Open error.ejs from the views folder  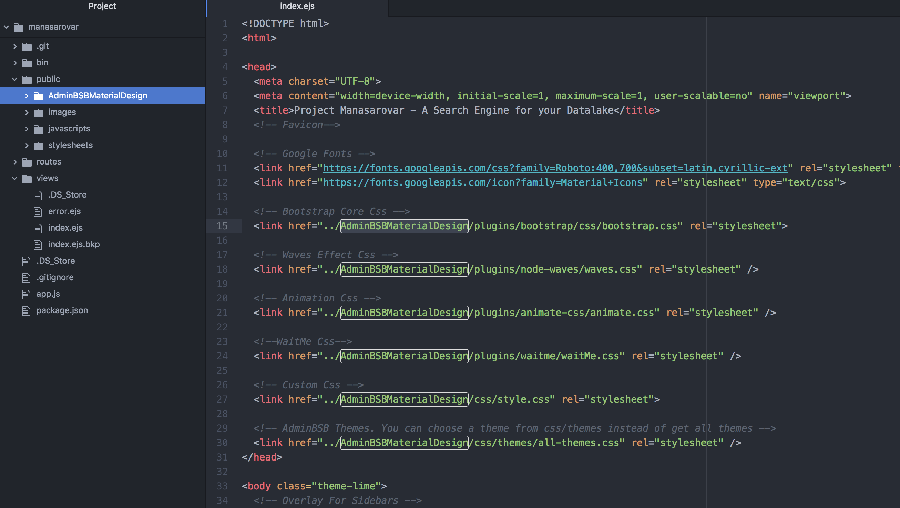(x=64, y=211)
